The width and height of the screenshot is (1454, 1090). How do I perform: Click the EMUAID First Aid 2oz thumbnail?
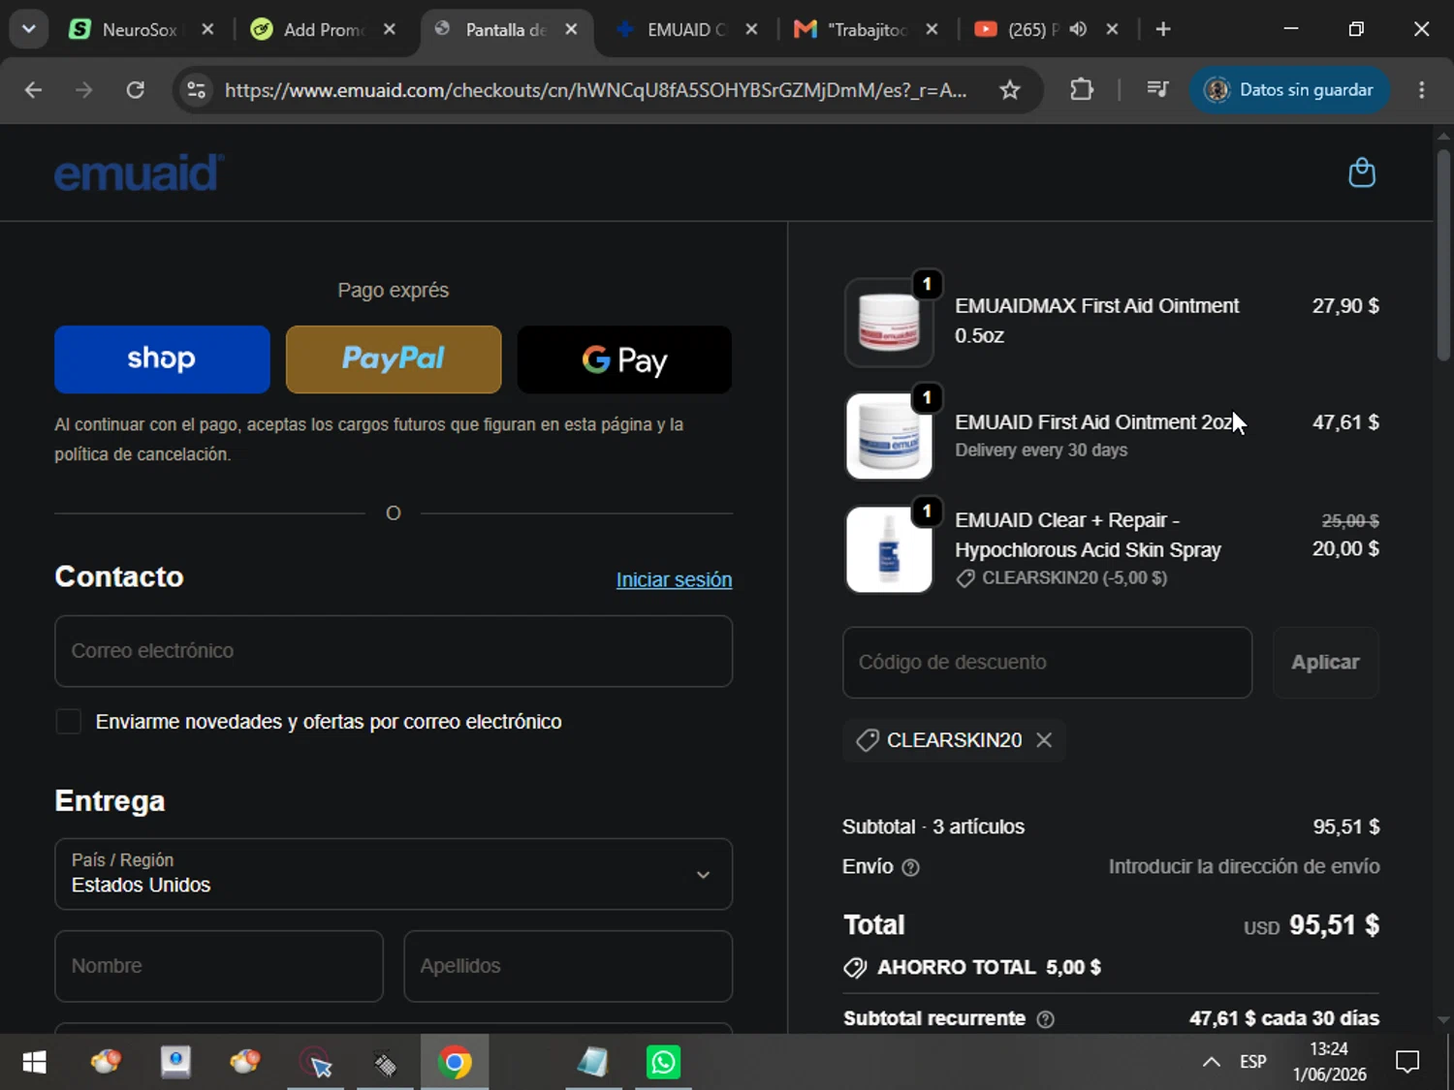click(x=889, y=436)
